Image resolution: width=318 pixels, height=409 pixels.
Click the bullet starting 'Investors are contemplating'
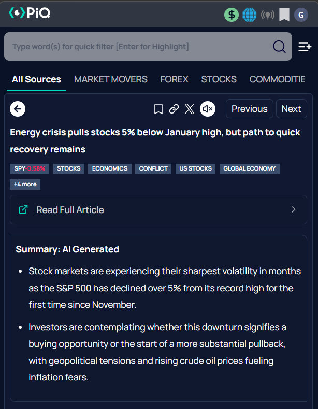click(x=157, y=352)
